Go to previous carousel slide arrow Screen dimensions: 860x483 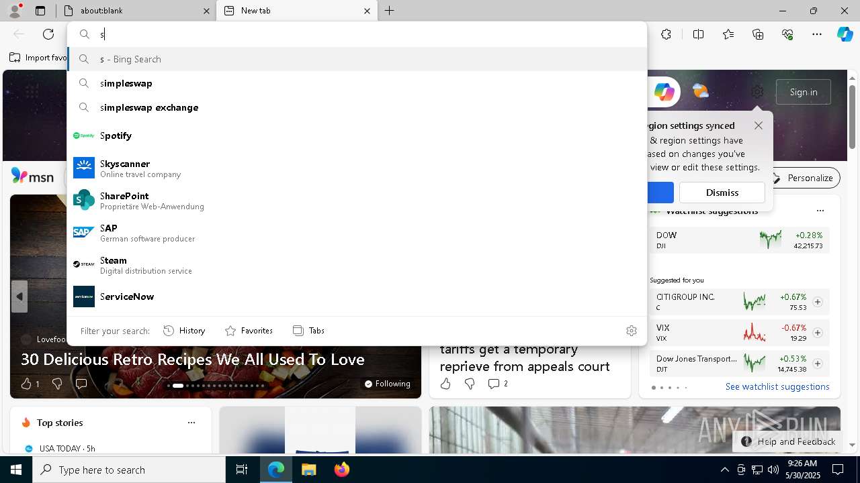pos(19,297)
